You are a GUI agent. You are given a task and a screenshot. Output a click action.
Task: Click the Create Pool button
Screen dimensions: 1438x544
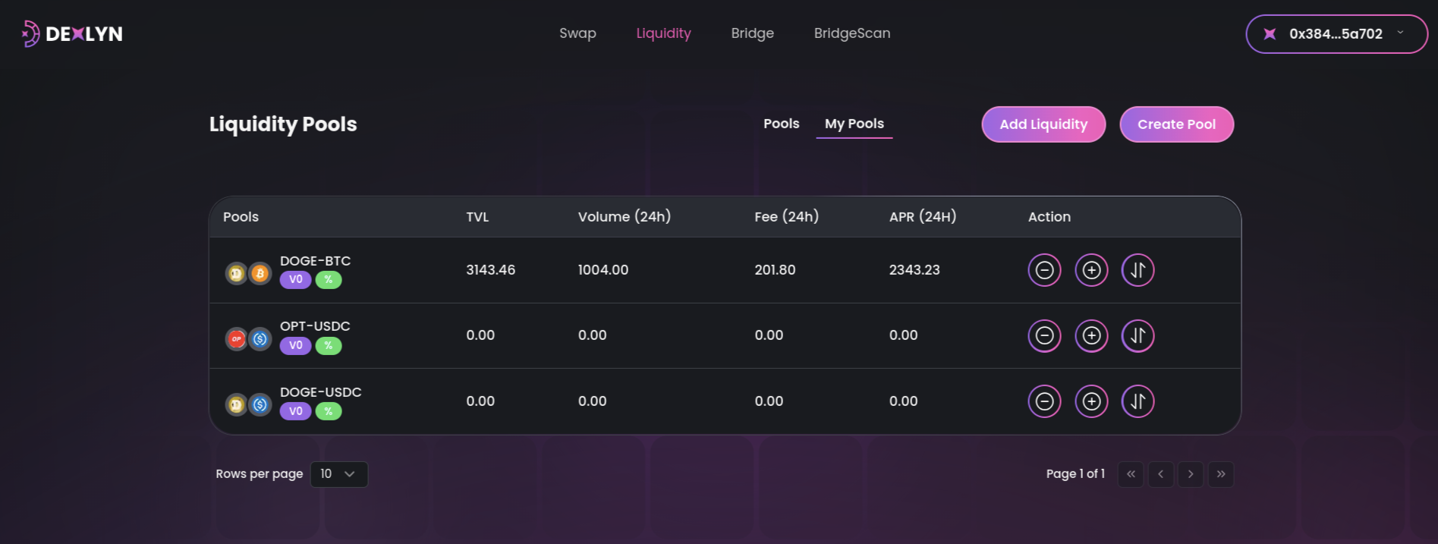pos(1176,124)
